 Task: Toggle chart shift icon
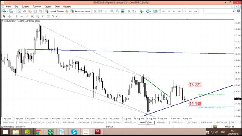click(x=135, y=11)
